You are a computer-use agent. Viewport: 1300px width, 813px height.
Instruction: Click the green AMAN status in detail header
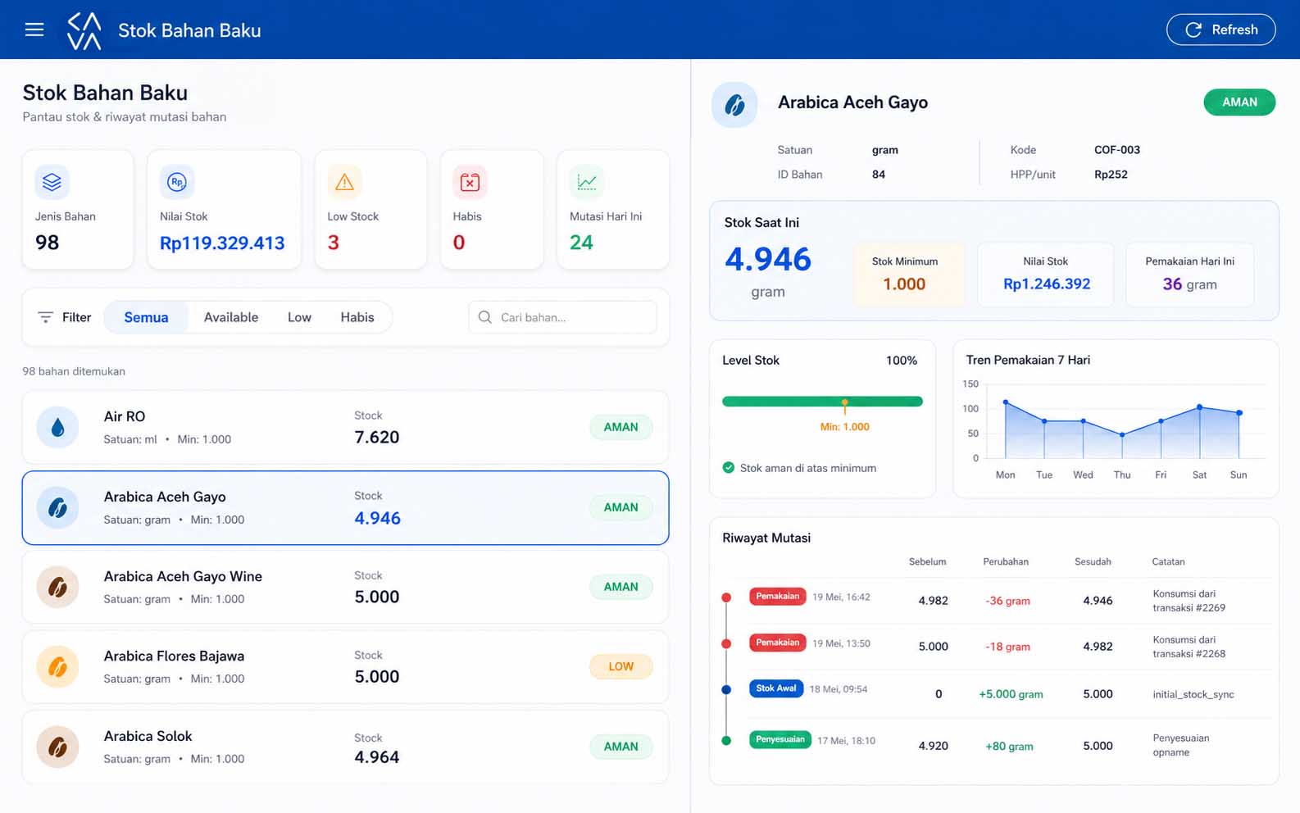[x=1239, y=102]
